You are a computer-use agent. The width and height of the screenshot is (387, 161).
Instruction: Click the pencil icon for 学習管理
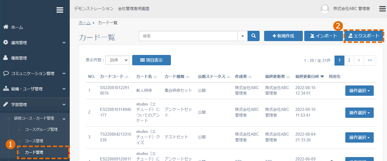coord(6,104)
